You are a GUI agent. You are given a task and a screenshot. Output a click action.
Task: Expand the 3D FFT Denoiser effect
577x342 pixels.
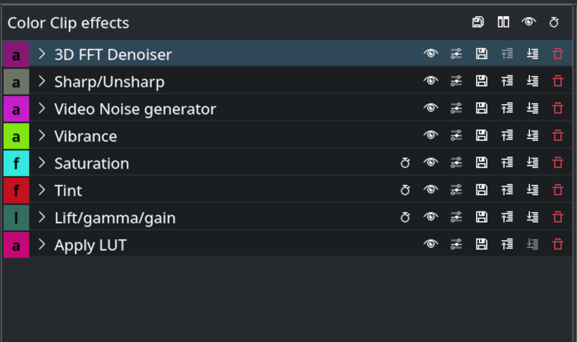(x=42, y=54)
